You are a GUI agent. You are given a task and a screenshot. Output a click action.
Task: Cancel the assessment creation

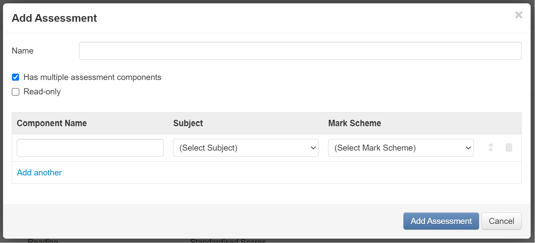coord(501,221)
